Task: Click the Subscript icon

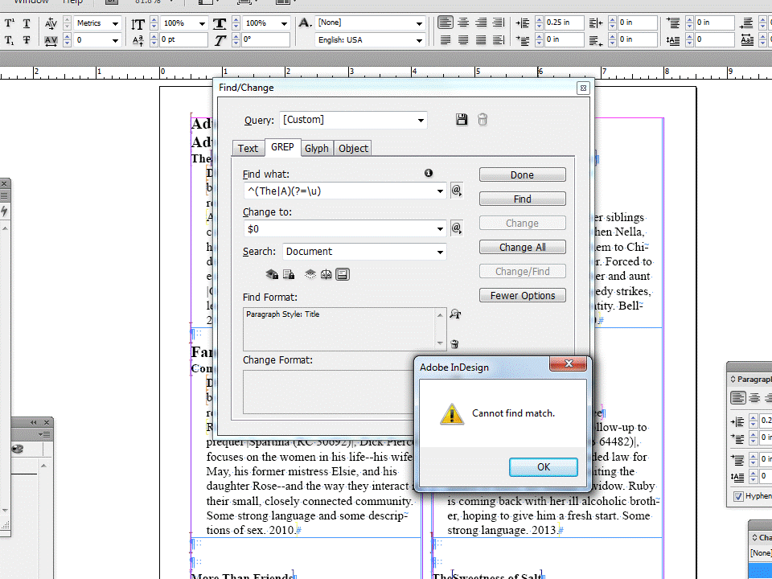Action: coord(10,40)
